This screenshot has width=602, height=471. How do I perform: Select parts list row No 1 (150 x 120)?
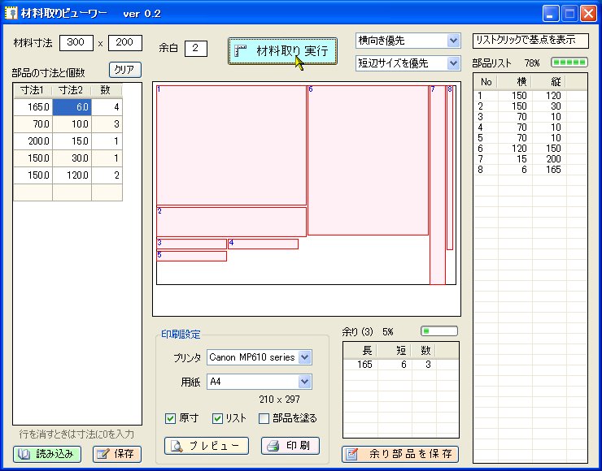tap(530, 96)
